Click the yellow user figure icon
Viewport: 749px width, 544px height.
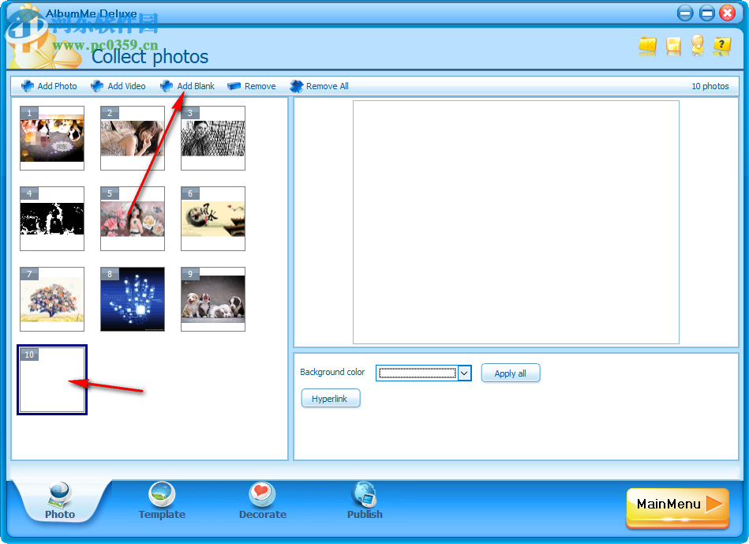(x=698, y=46)
